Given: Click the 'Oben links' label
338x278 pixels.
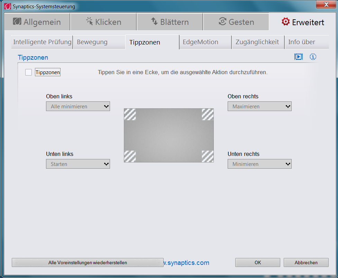Looking at the screenshot, I should [x=59, y=96].
